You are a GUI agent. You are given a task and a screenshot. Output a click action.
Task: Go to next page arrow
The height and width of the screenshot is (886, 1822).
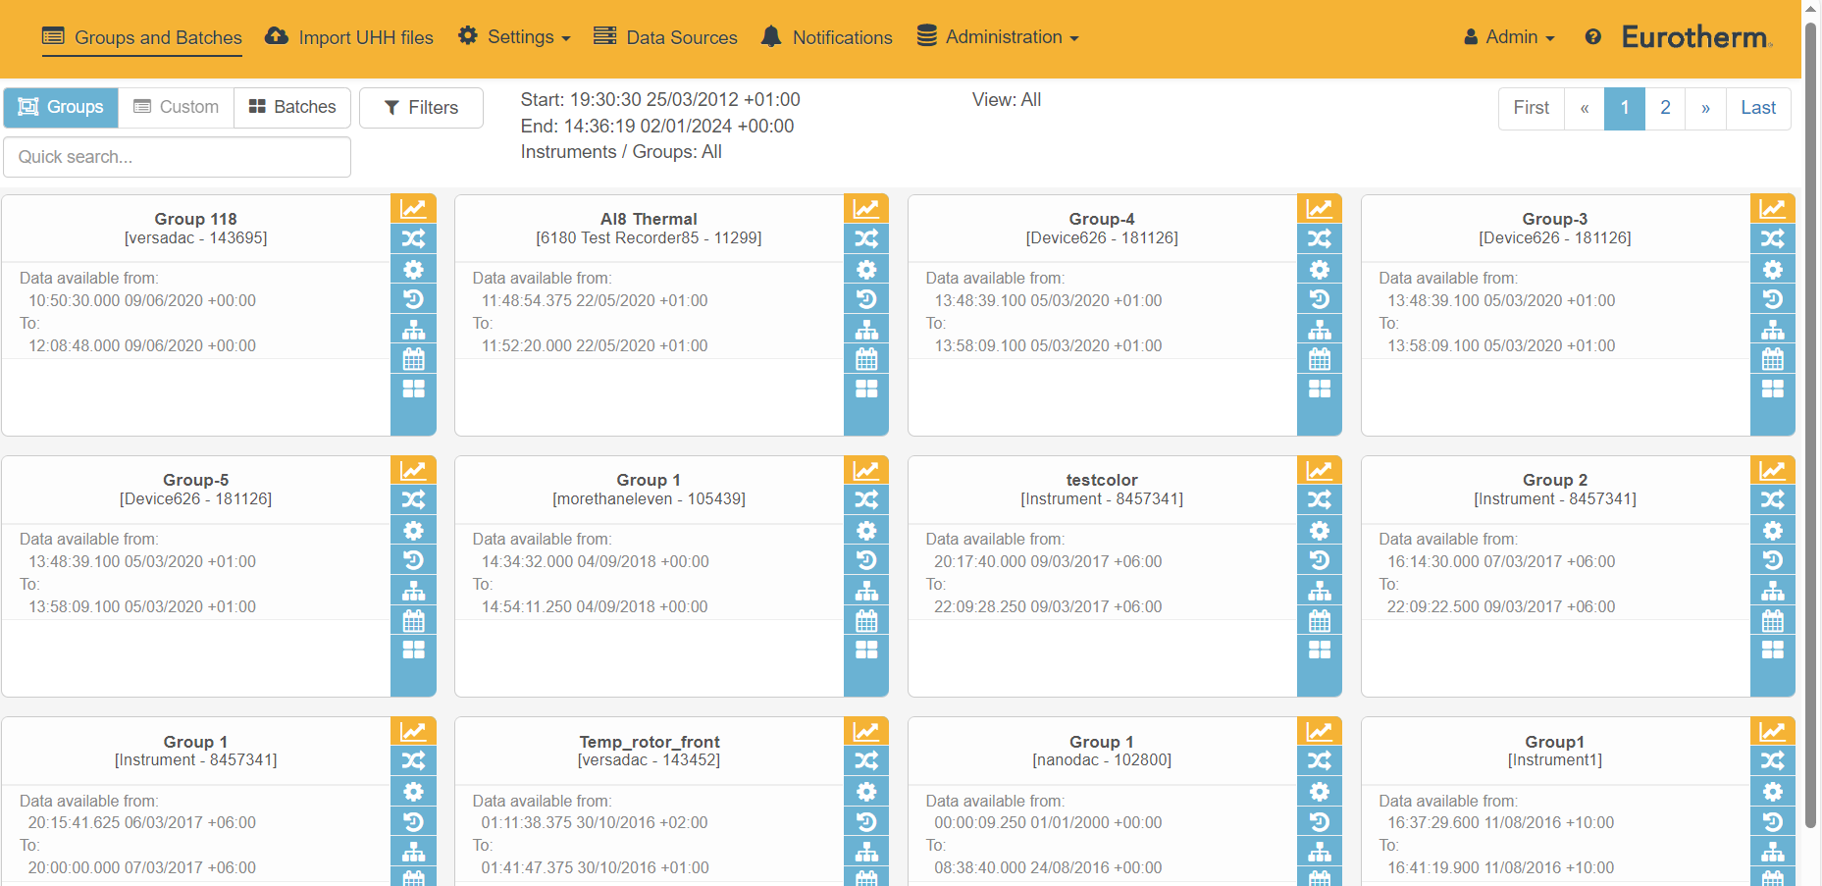1705,108
